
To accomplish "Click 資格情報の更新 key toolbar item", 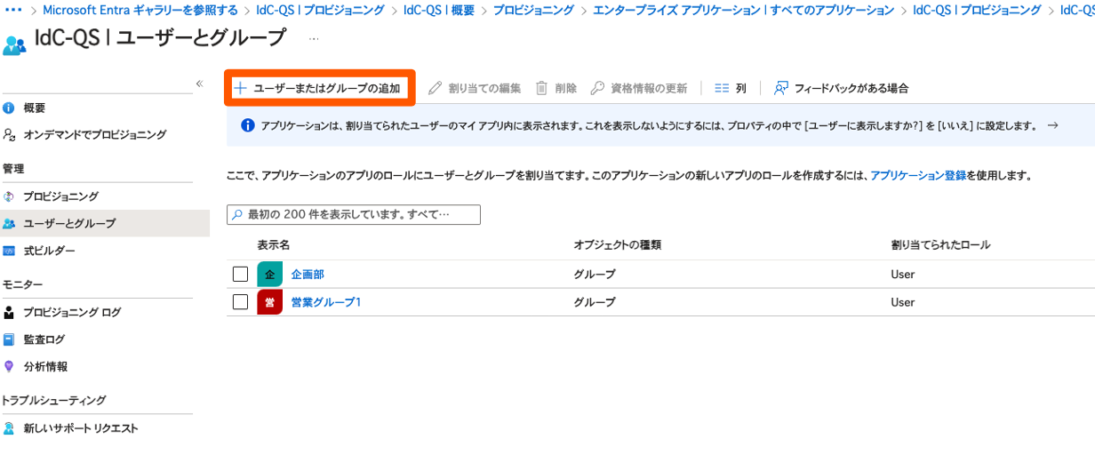I will (x=638, y=89).
